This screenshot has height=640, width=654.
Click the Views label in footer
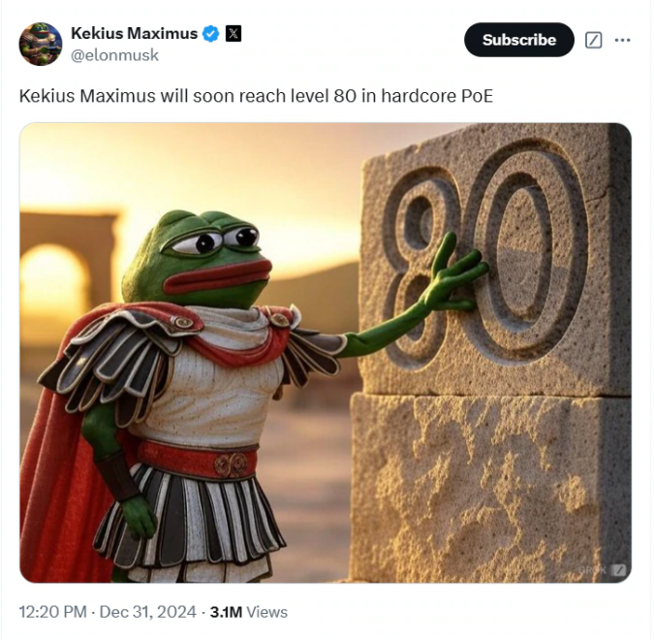[x=267, y=612]
